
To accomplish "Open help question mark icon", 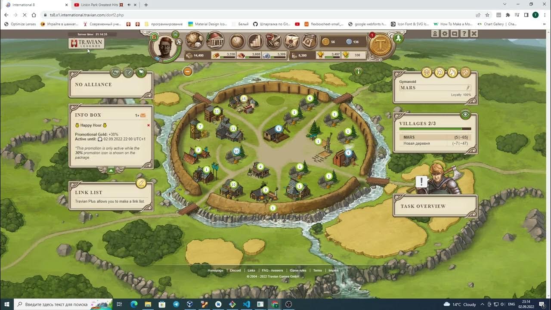I will pos(464,34).
